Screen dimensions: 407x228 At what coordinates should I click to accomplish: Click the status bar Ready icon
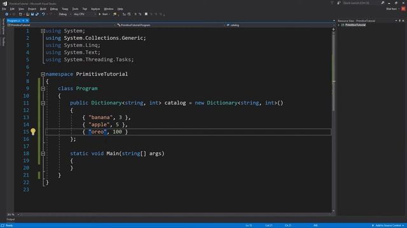(x=3, y=225)
